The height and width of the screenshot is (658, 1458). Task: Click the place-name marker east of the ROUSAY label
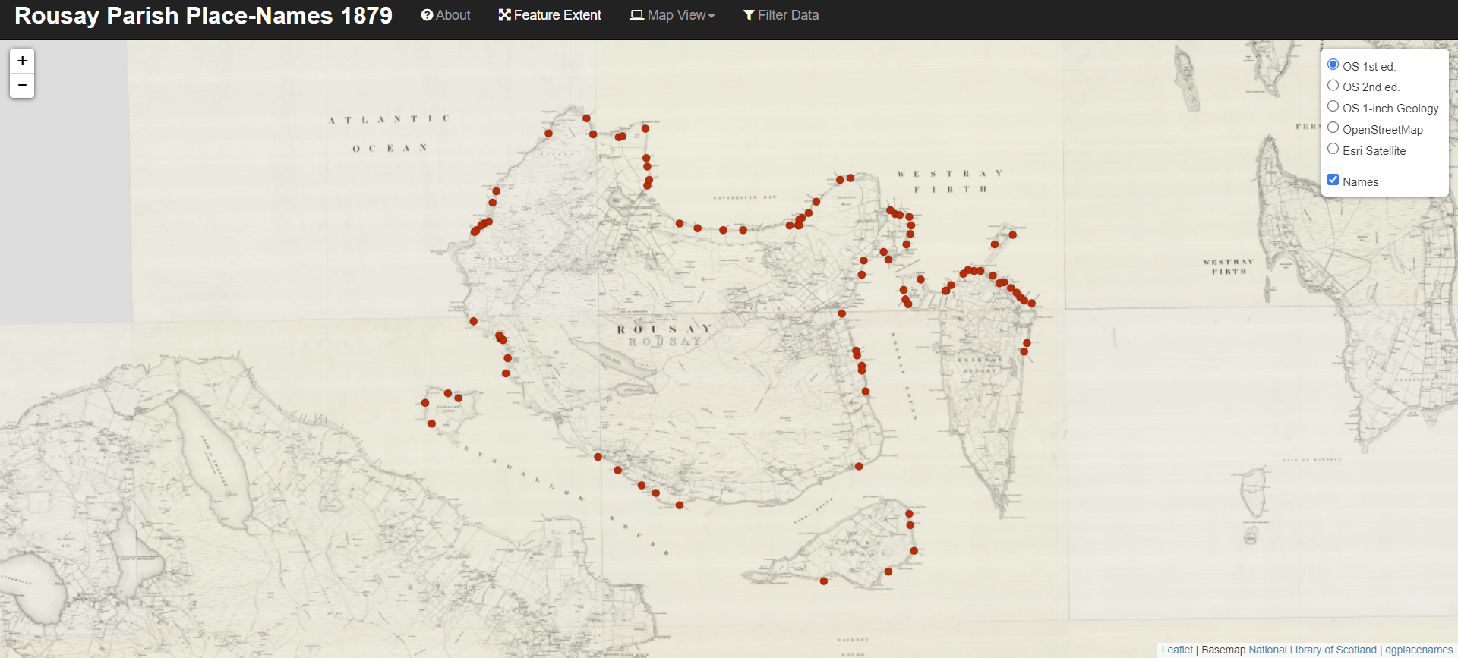[x=841, y=313]
